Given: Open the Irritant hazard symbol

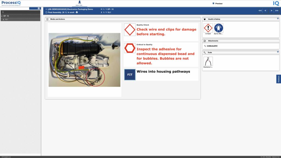Looking at the screenshot, I should tap(208, 28).
